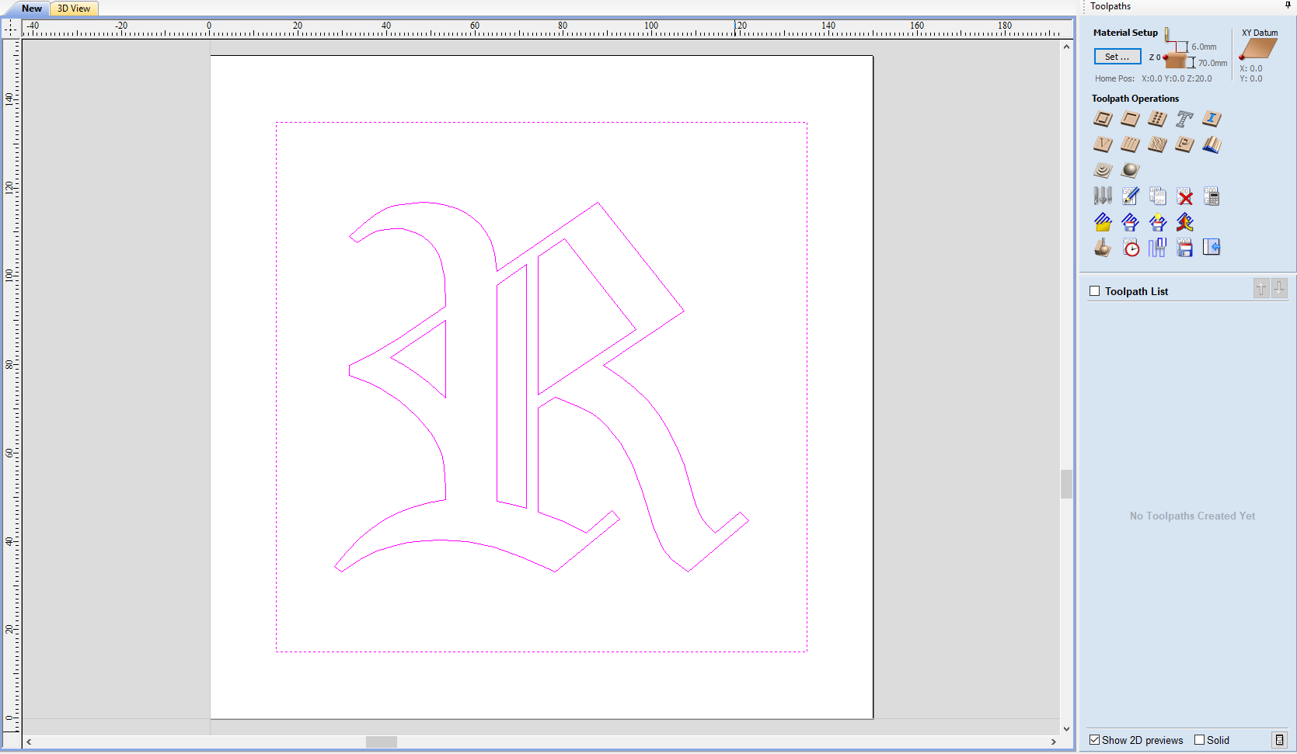Preview the toolpaths with the ball-nose icon
The image size is (1297, 754).
click(x=1102, y=247)
